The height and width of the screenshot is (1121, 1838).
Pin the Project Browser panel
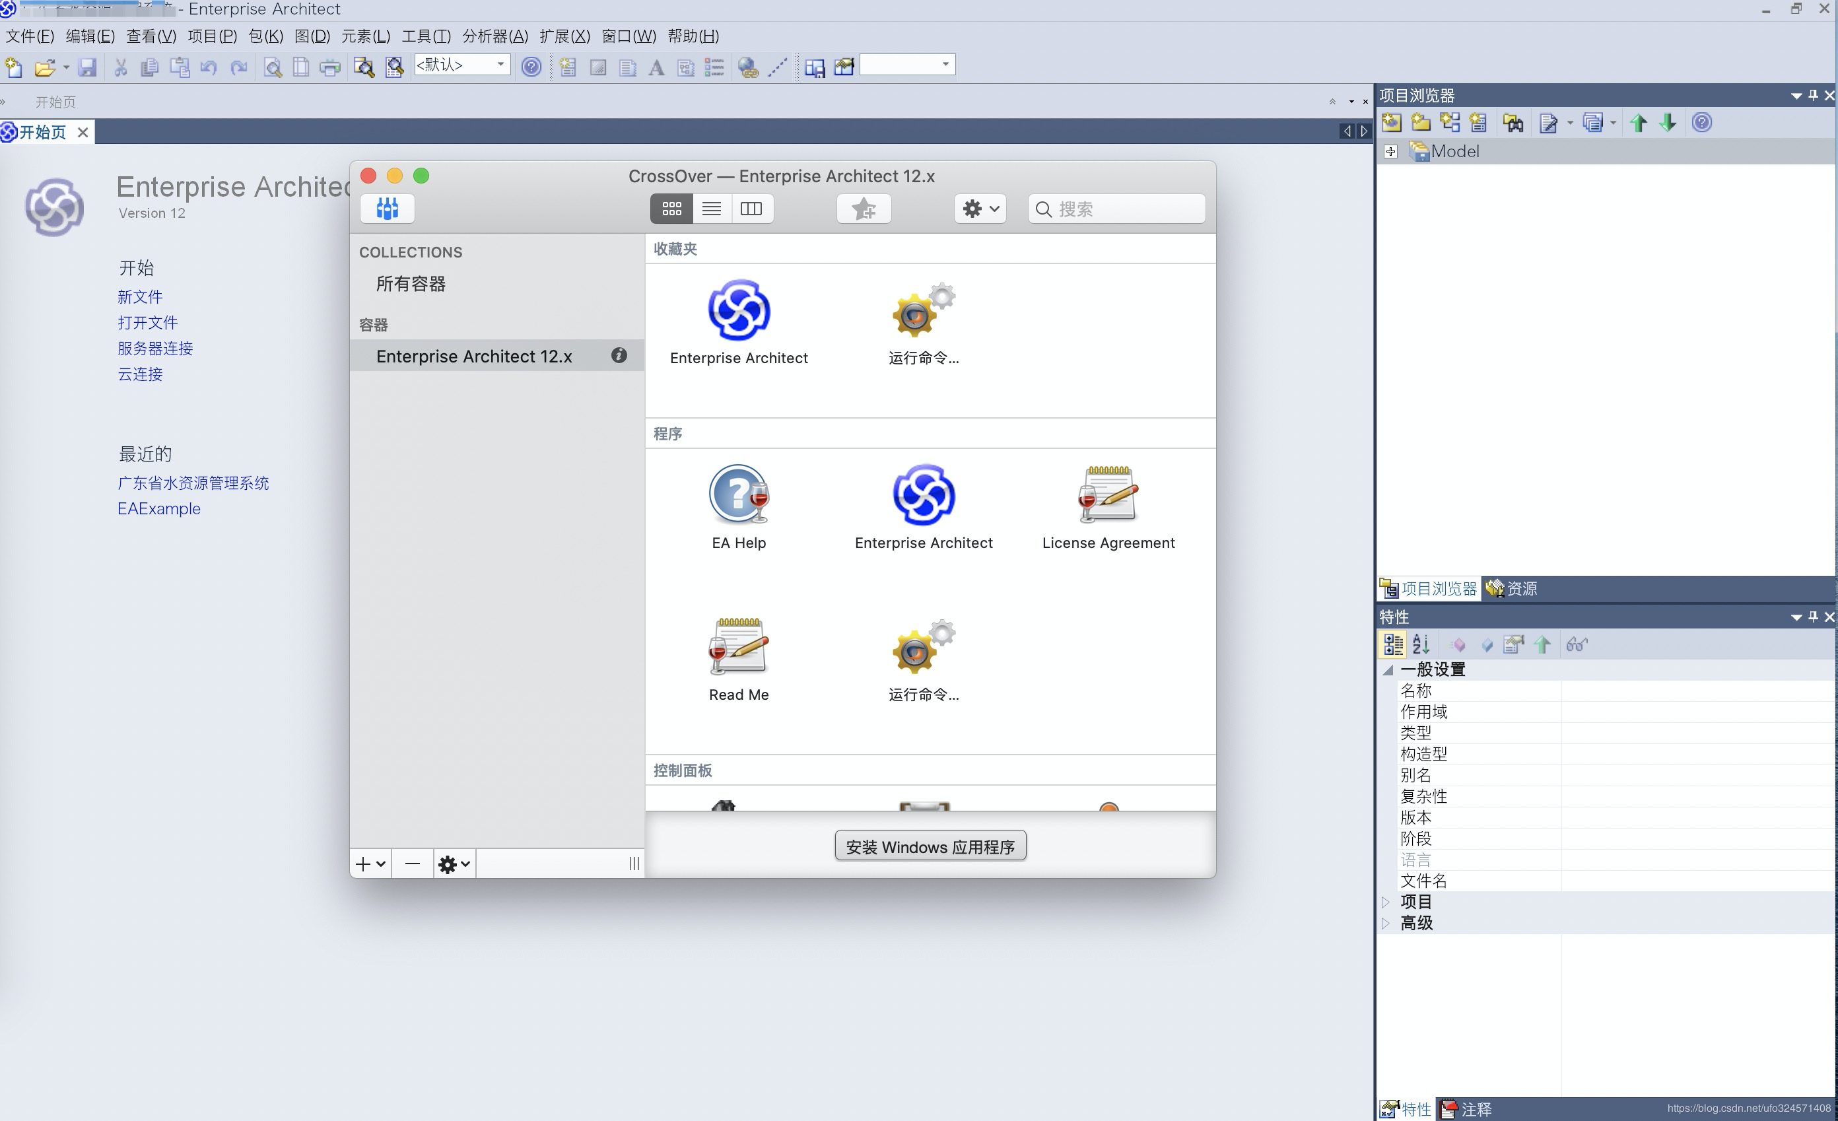click(1814, 96)
